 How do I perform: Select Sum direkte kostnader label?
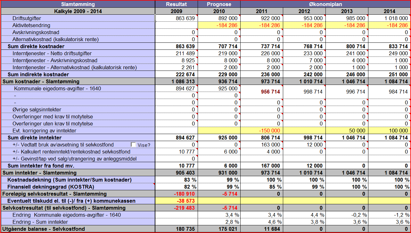pos(78,46)
